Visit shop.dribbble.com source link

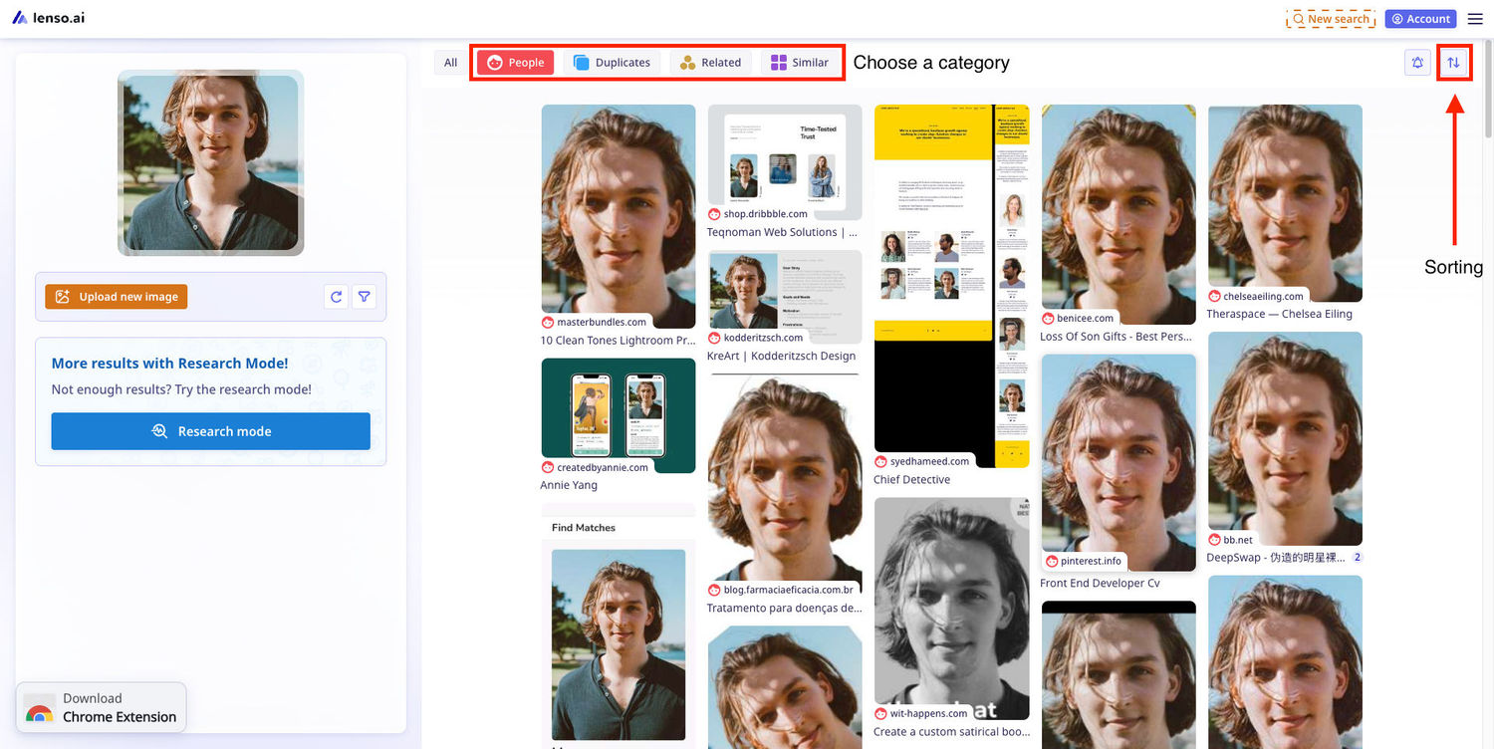[x=766, y=214]
